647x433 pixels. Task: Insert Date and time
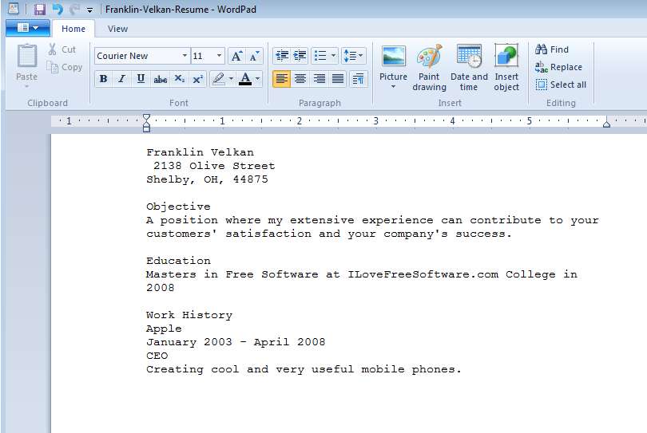[x=469, y=68]
